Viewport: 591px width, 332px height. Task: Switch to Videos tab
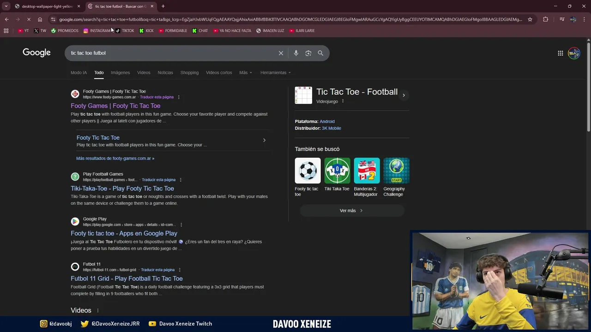144,72
